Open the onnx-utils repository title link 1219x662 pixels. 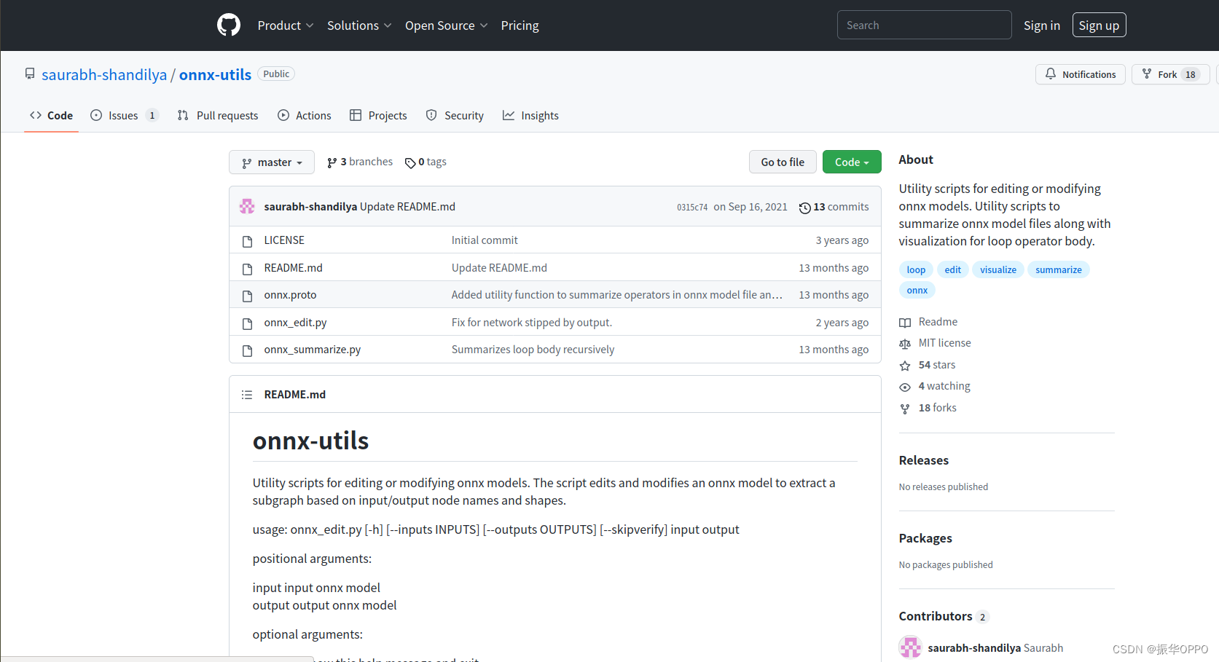(215, 75)
